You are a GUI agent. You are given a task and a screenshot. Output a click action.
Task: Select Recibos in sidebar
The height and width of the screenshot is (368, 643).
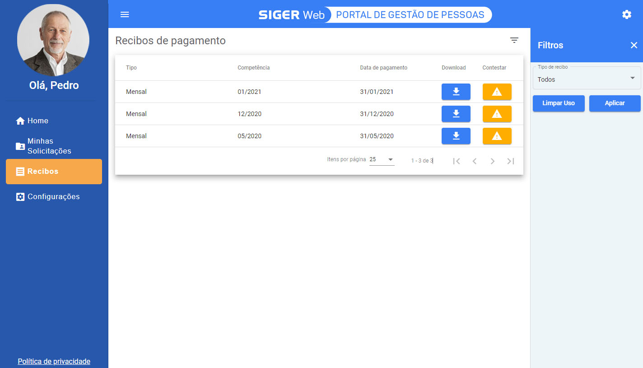pos(54,172)
